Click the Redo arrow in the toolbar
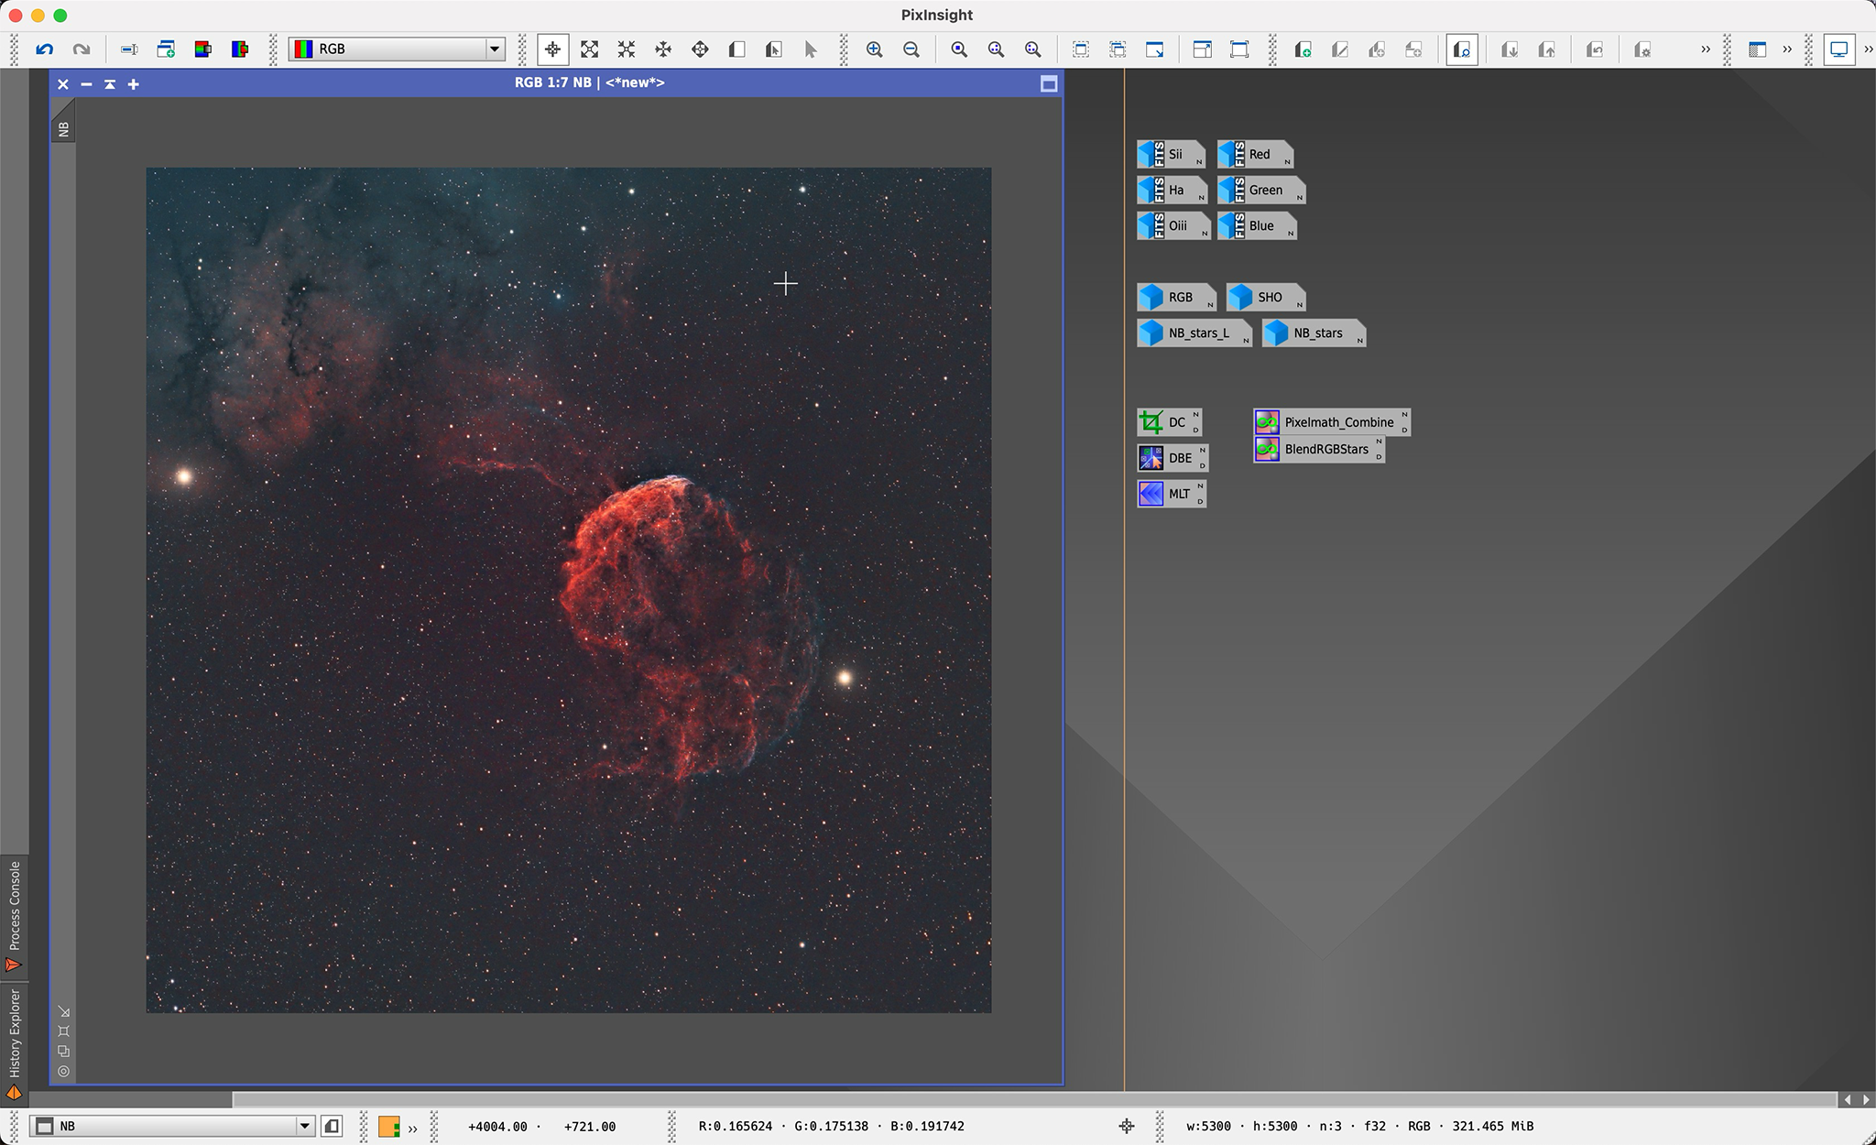This screenshot has height=1145, width=1876. coord(82,49)
